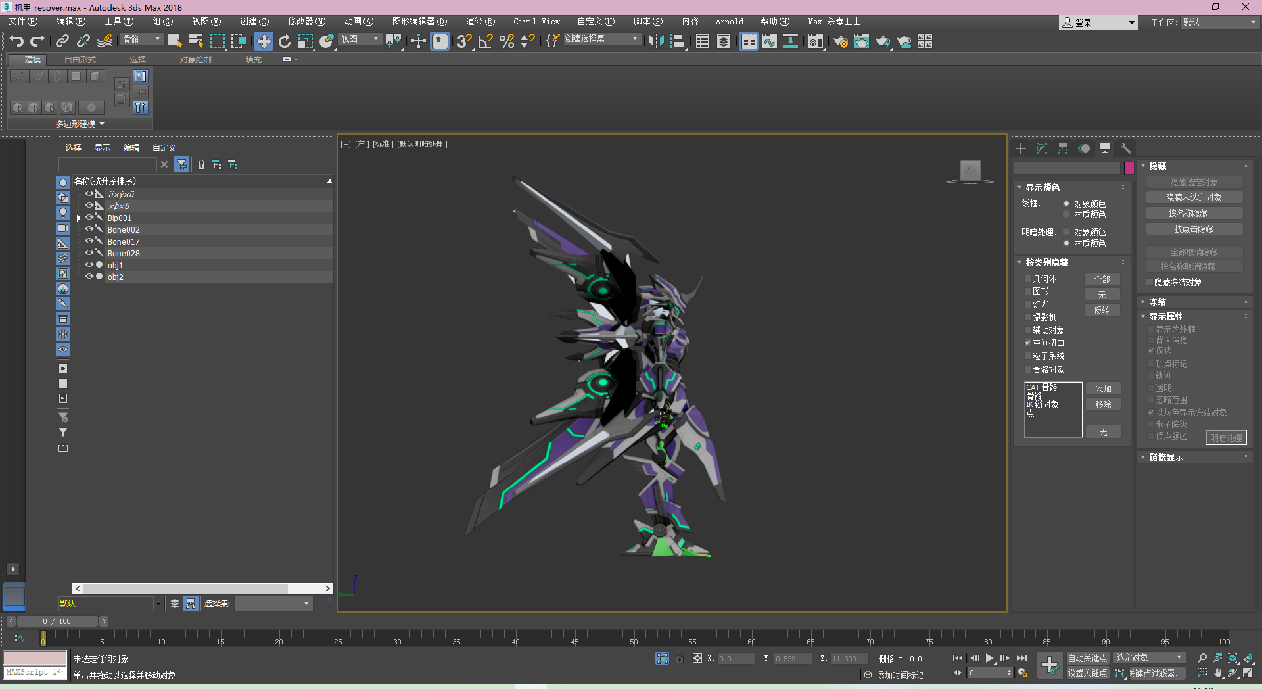Open the Schematic View icon
Viewport: 1262px width, 689px height.
tap(791, 41)
